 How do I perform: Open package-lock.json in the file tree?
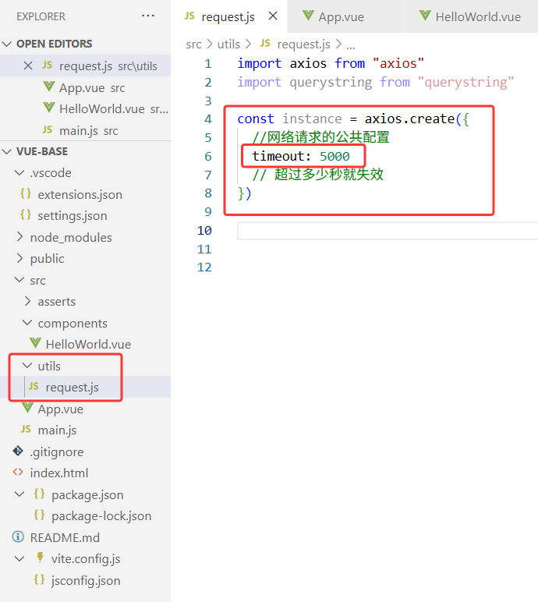[101, 515]
